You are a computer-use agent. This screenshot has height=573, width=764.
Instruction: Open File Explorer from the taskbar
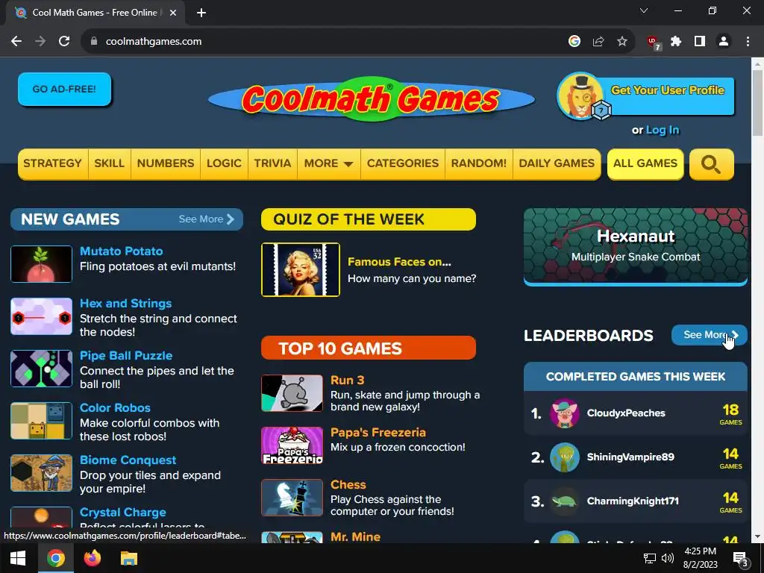tap(129, 558)
